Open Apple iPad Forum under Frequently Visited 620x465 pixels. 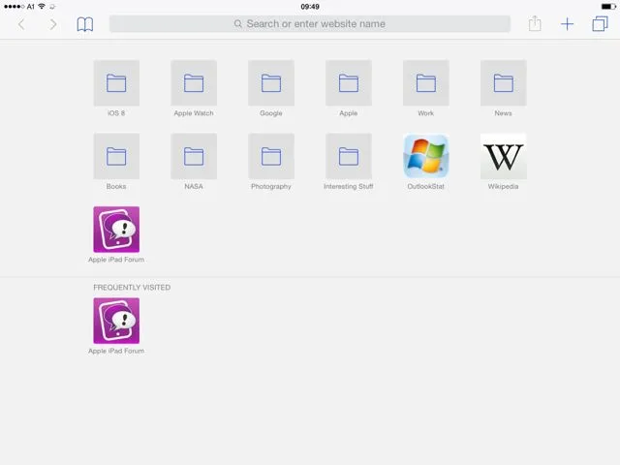[x=116, y=321]
